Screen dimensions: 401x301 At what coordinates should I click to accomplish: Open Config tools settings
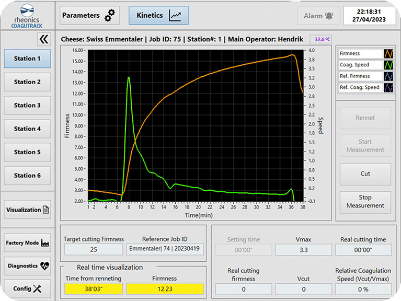[27, 288]
